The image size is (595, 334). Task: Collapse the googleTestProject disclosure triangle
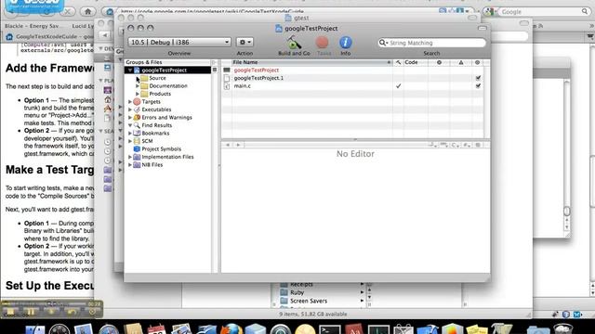coord(130,71)
